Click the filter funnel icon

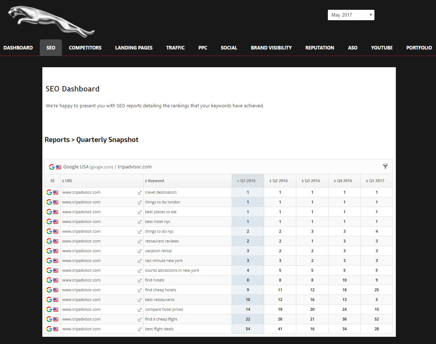[x=385, y=166]
